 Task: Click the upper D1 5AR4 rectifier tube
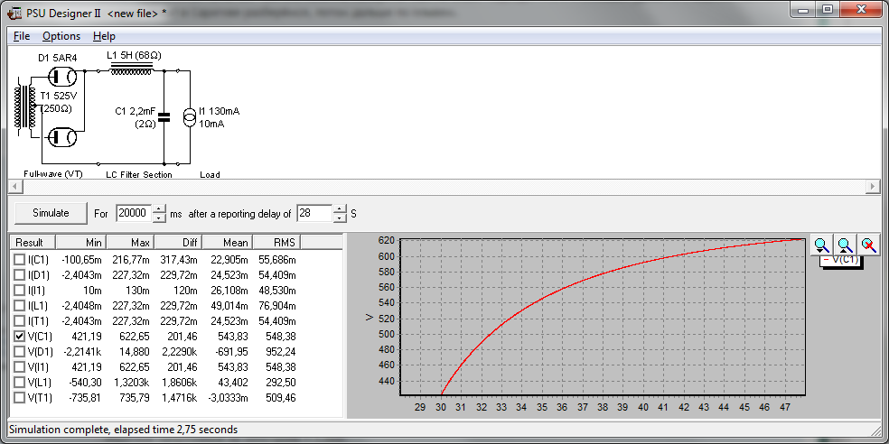61,79
